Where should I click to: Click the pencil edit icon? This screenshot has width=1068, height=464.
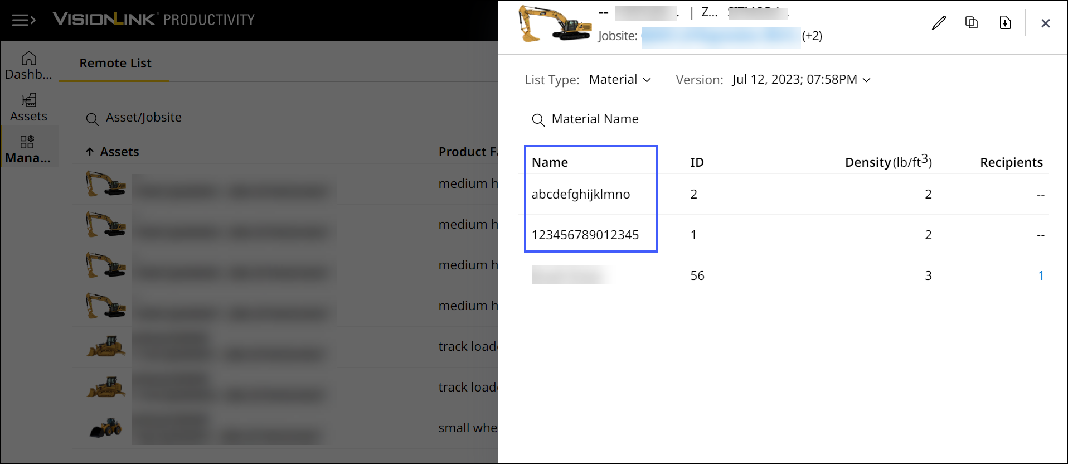(939, 23)
